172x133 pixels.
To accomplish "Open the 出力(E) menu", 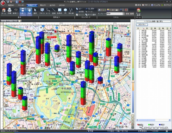I will (52, 5).
